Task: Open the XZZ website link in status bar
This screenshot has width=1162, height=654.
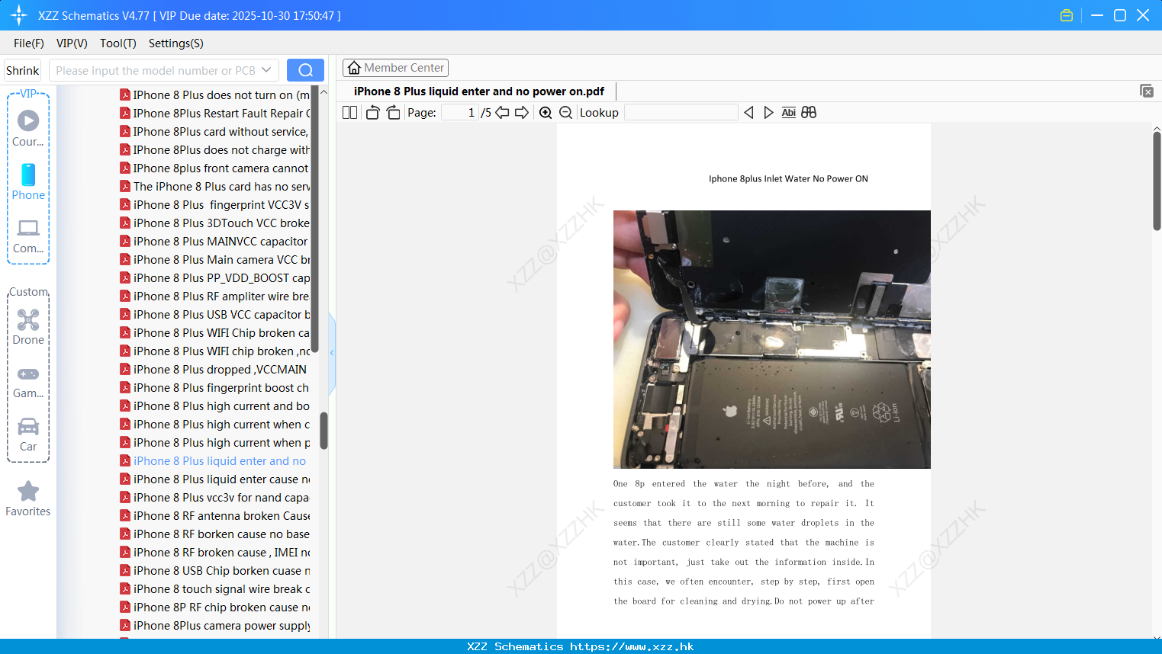Action: 581,646
